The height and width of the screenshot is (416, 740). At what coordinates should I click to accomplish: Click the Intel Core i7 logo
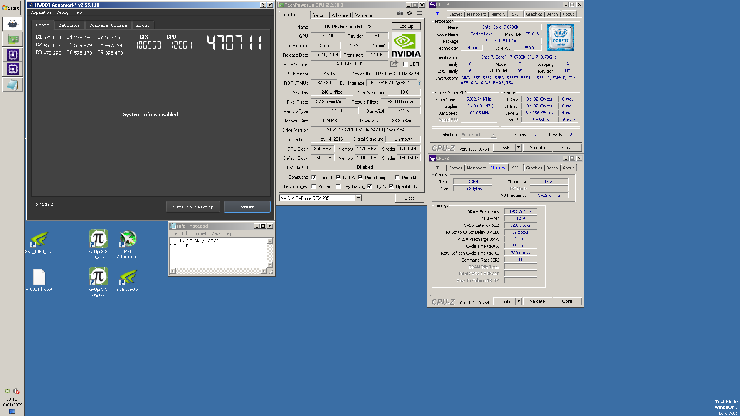point(560,37)
